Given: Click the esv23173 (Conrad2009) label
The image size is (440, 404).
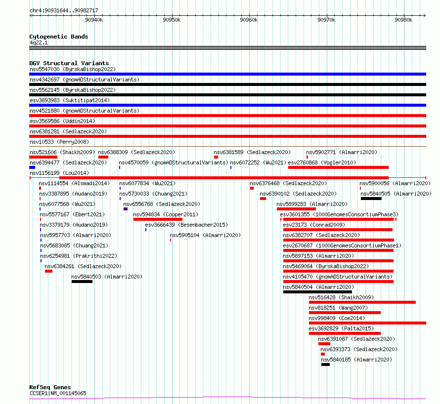Looking at the screenshot, I should pyautogui.click(x=314, y=225).
